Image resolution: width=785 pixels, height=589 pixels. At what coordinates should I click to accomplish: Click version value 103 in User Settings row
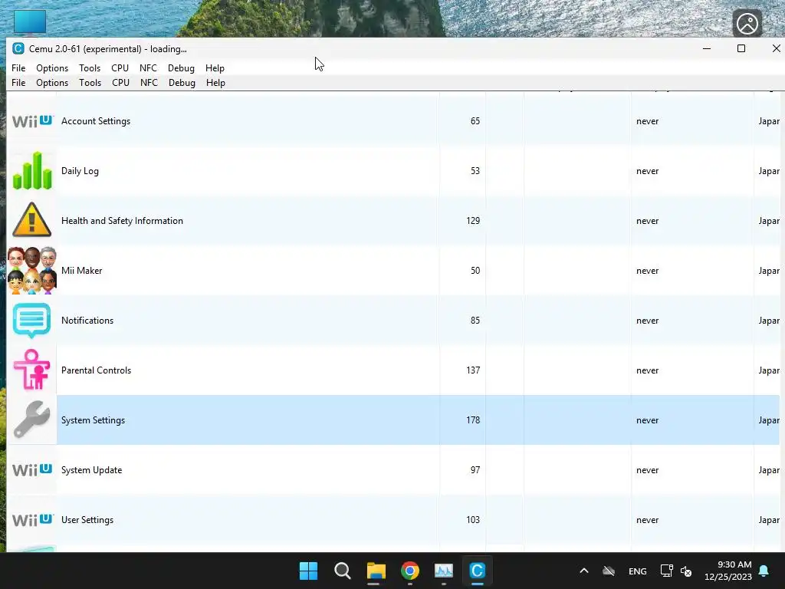click(473, 520)
